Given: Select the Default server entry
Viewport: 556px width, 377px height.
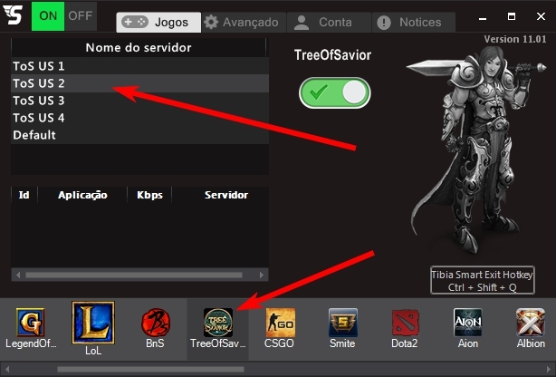Looking at the screenshot, I should pyautogui.click(x=34, y=135).
